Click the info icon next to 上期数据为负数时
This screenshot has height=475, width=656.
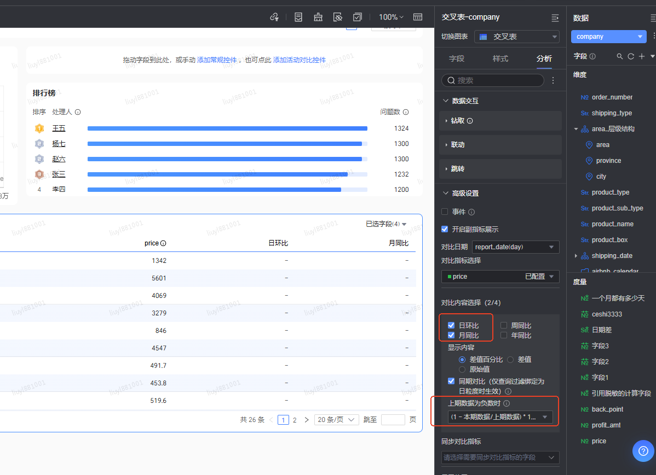pos(507,403)
